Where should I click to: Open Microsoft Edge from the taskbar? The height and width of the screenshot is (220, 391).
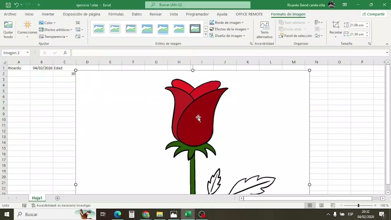(118, 215)
